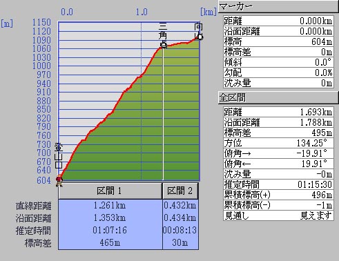
Task: Click the 全区間 距離 value 1.693km
Action: [316, 112]
